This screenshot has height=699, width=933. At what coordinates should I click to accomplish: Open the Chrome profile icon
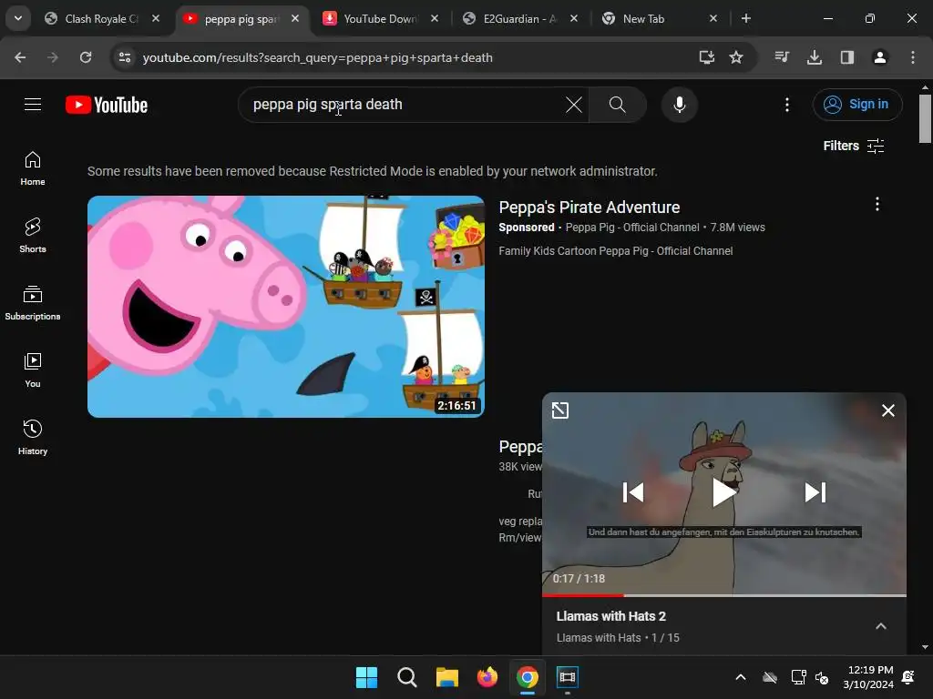coord(879,57)
